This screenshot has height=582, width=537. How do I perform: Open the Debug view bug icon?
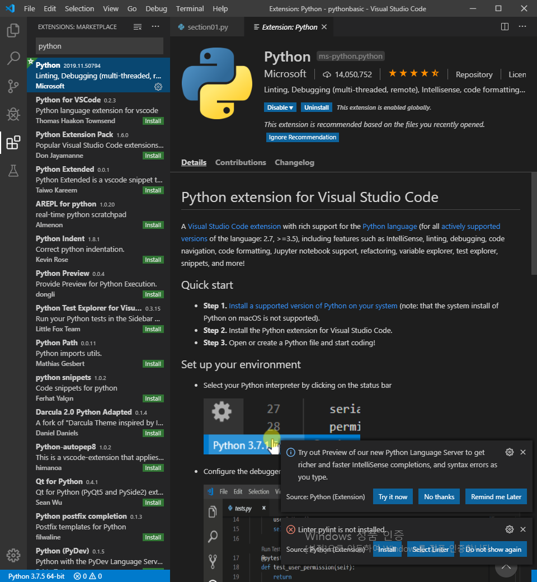(13, 114)
